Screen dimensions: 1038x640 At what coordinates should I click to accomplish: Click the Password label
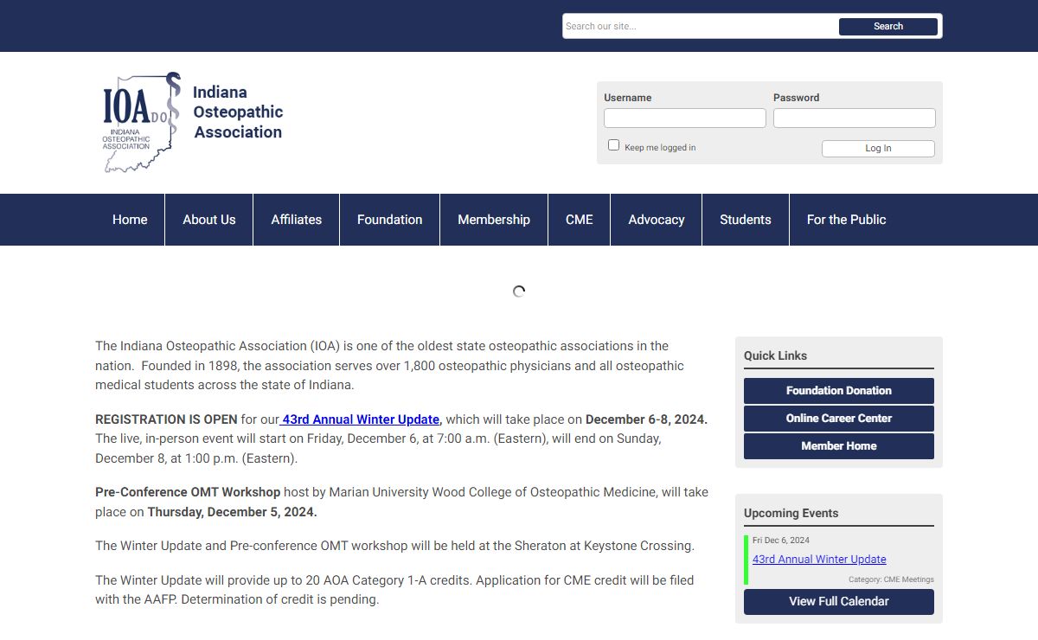796,98
